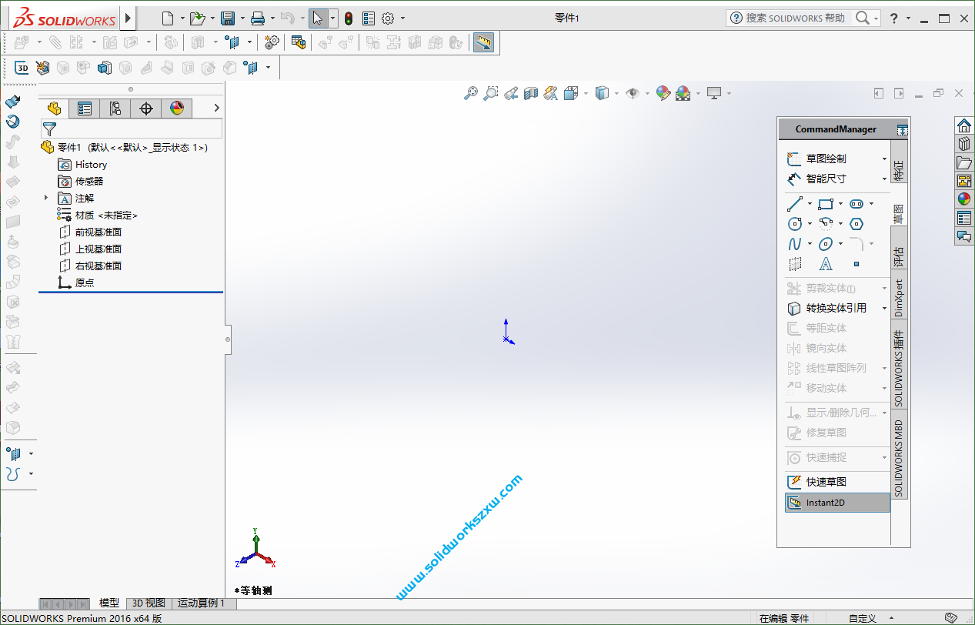Pick the Spline sketch tool
Screen dimensions: 975x625
[x=793, y=243]
